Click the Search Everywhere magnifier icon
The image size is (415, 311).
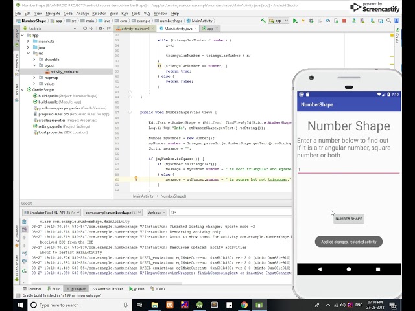click(388, 21)
